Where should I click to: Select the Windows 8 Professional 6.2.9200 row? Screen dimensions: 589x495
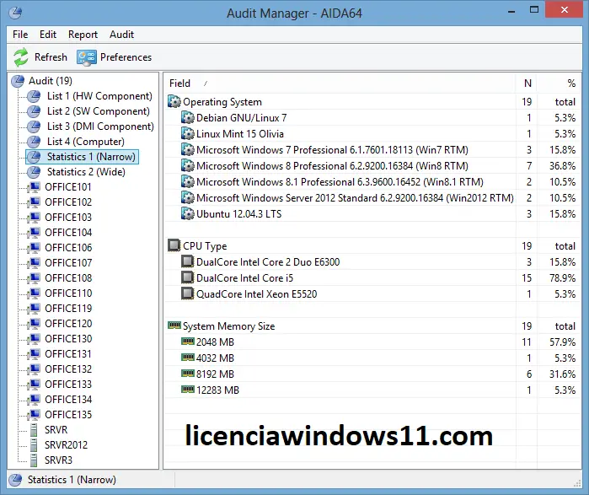tap(372, 166)
